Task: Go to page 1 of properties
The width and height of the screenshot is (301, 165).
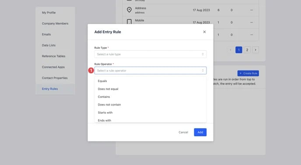Action: [x=238, y=50]
